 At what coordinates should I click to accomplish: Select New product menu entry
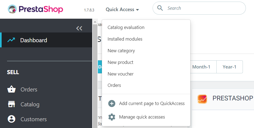coord(120,62)
